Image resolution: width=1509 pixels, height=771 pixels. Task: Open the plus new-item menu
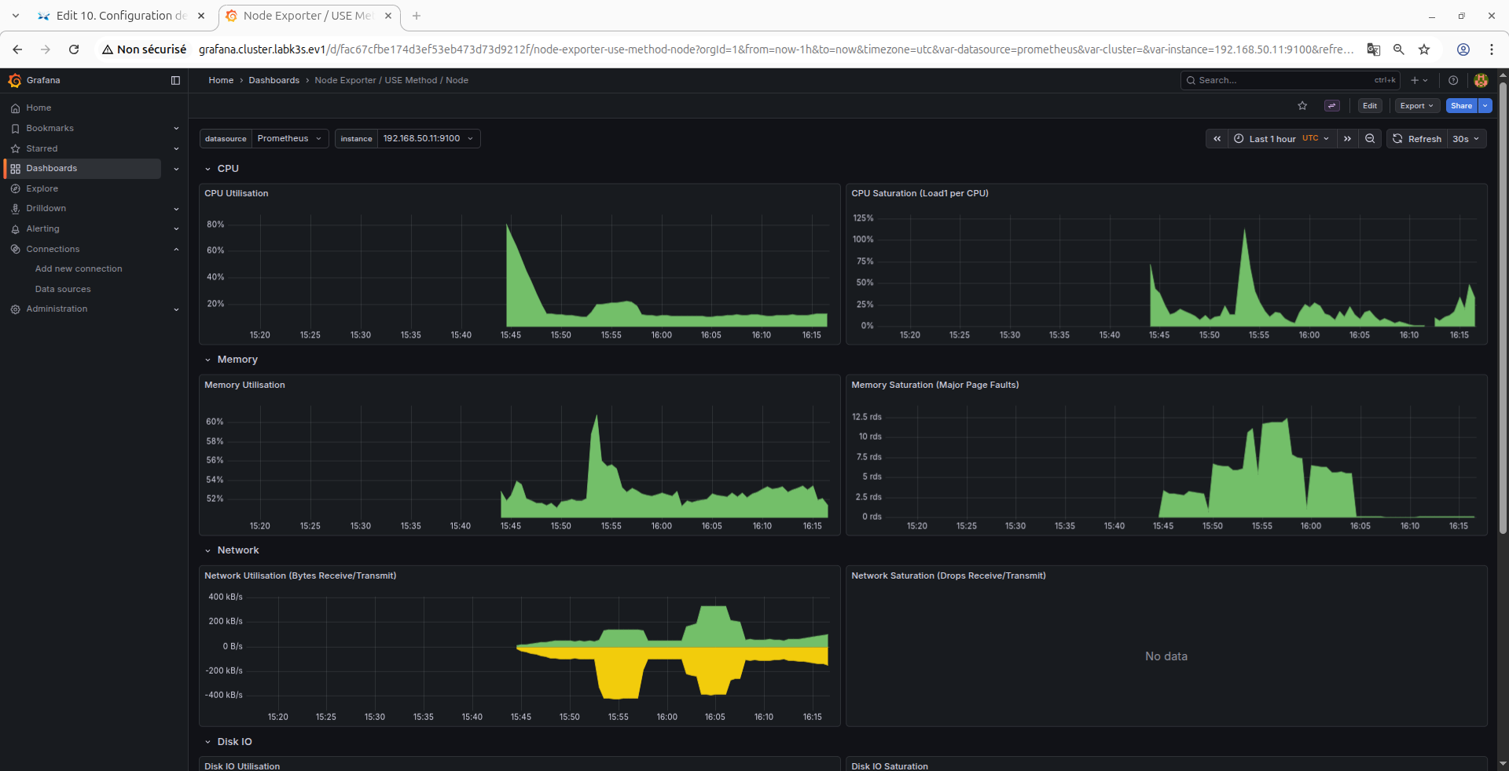point(1419,80)
